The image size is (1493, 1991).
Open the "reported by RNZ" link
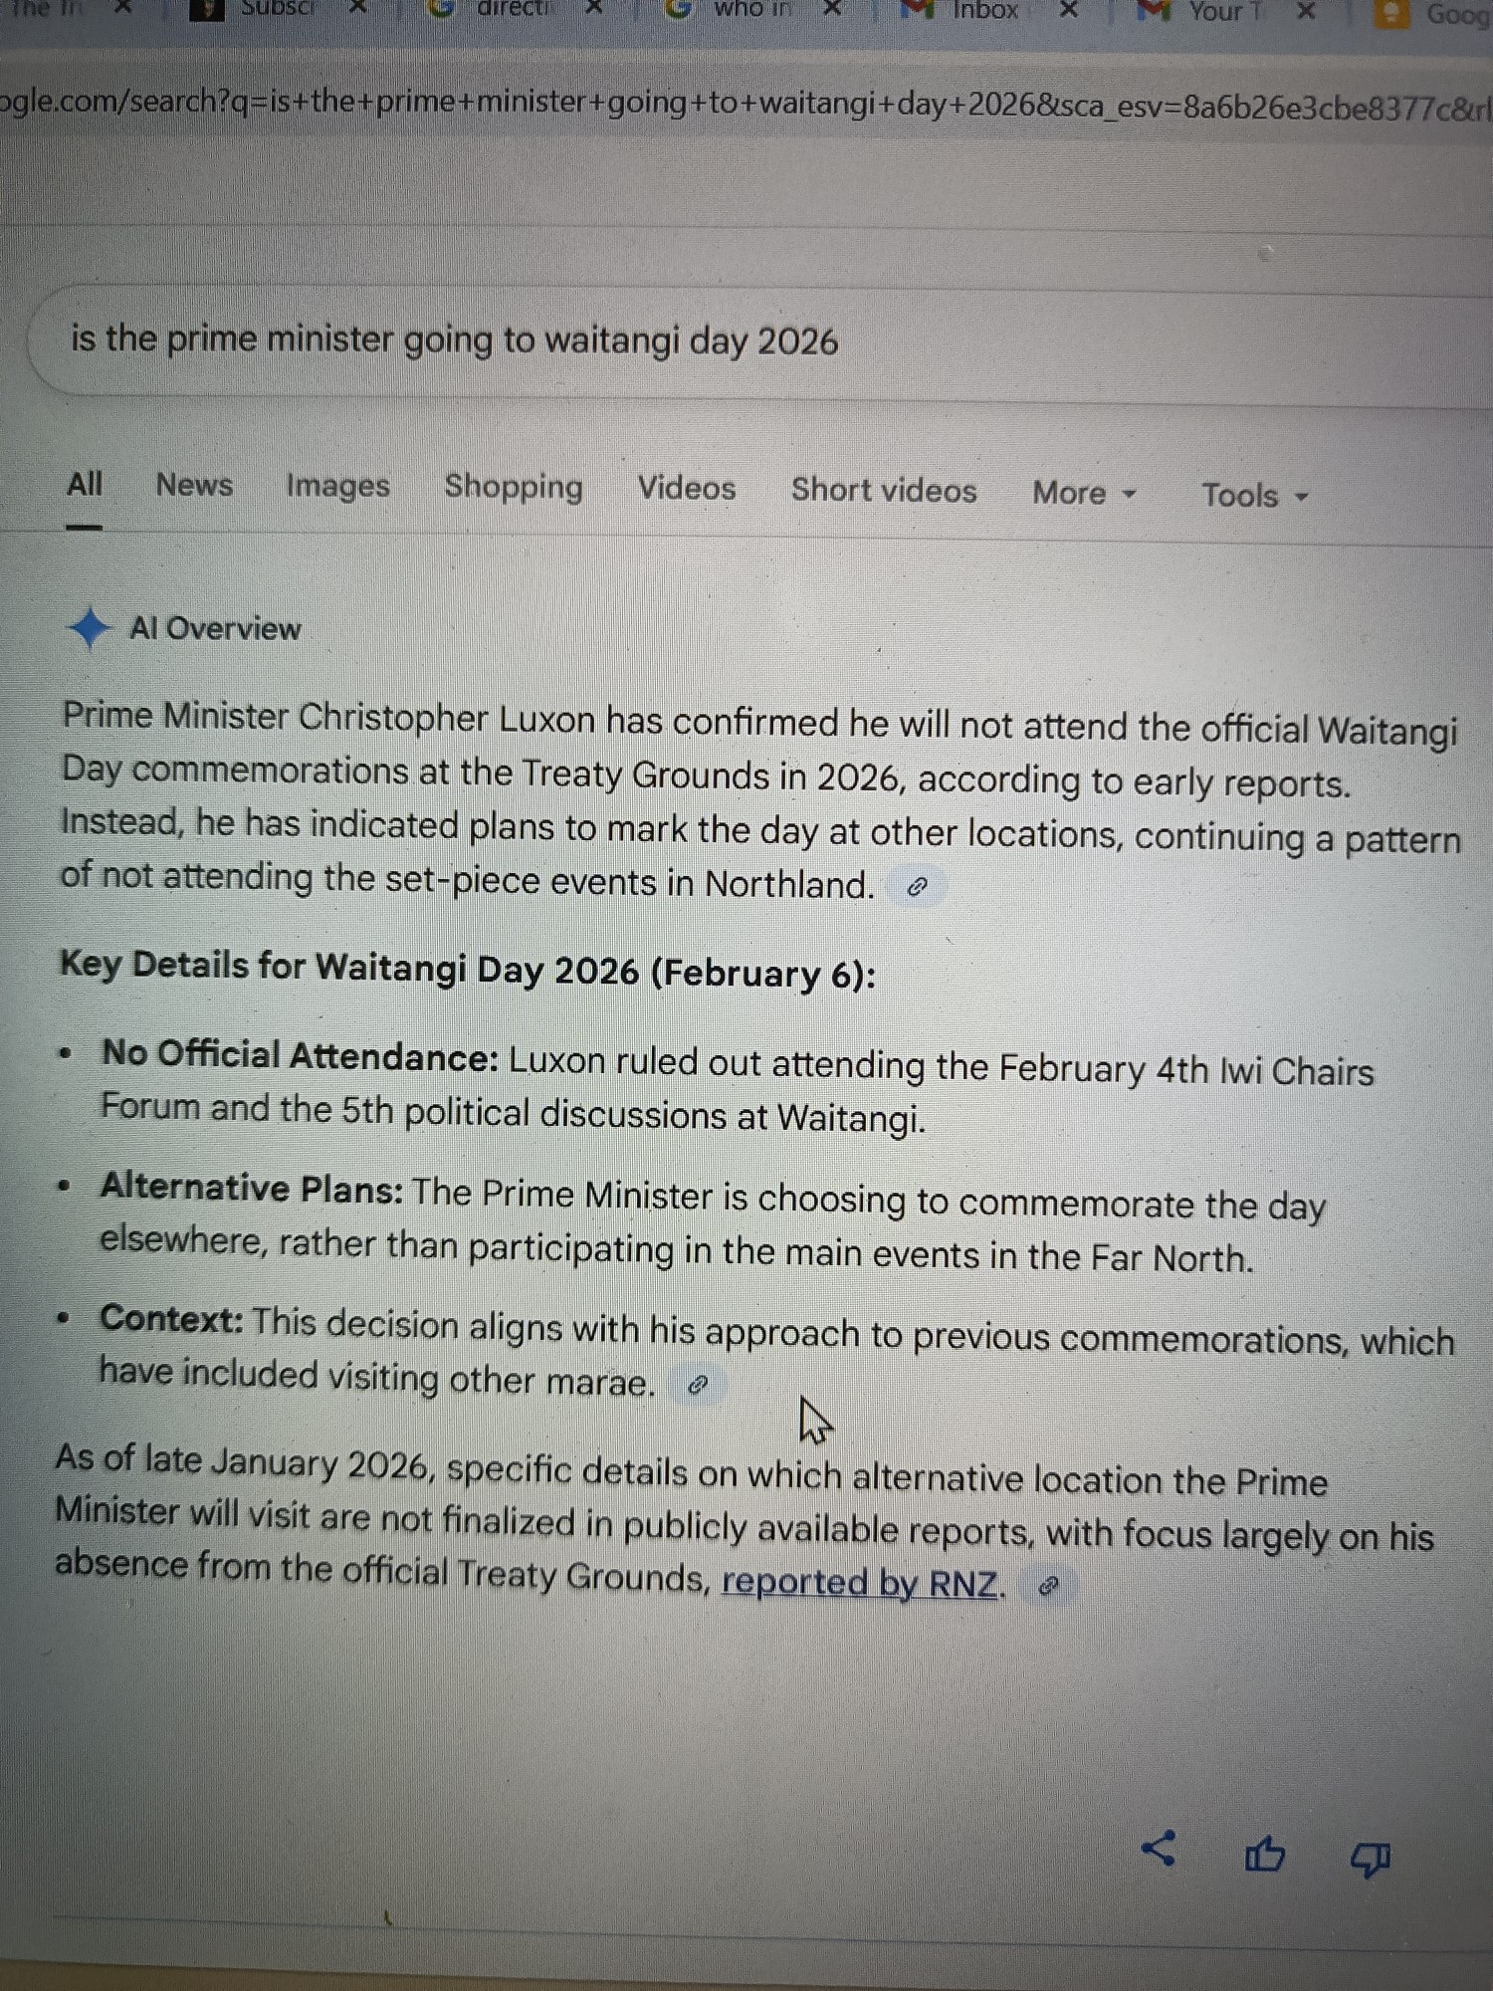859,1582
